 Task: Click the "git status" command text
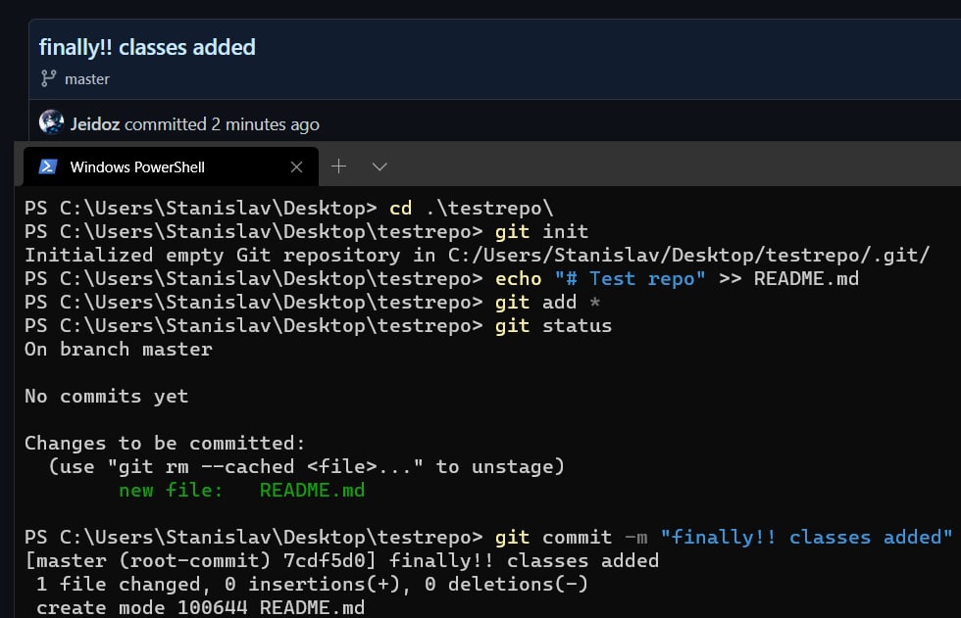coord(553,325)
